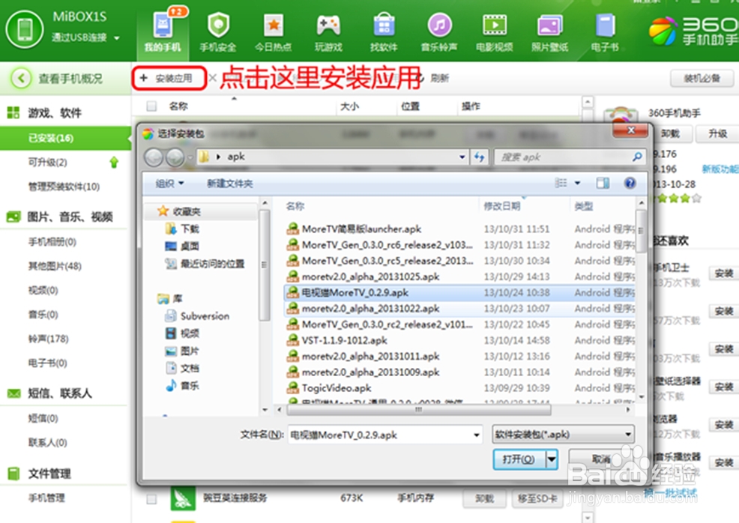Viewport: 739px width, 523px height.
Task: Select 已安装(16) in the sidebar
Action: (x=65, y=138)
